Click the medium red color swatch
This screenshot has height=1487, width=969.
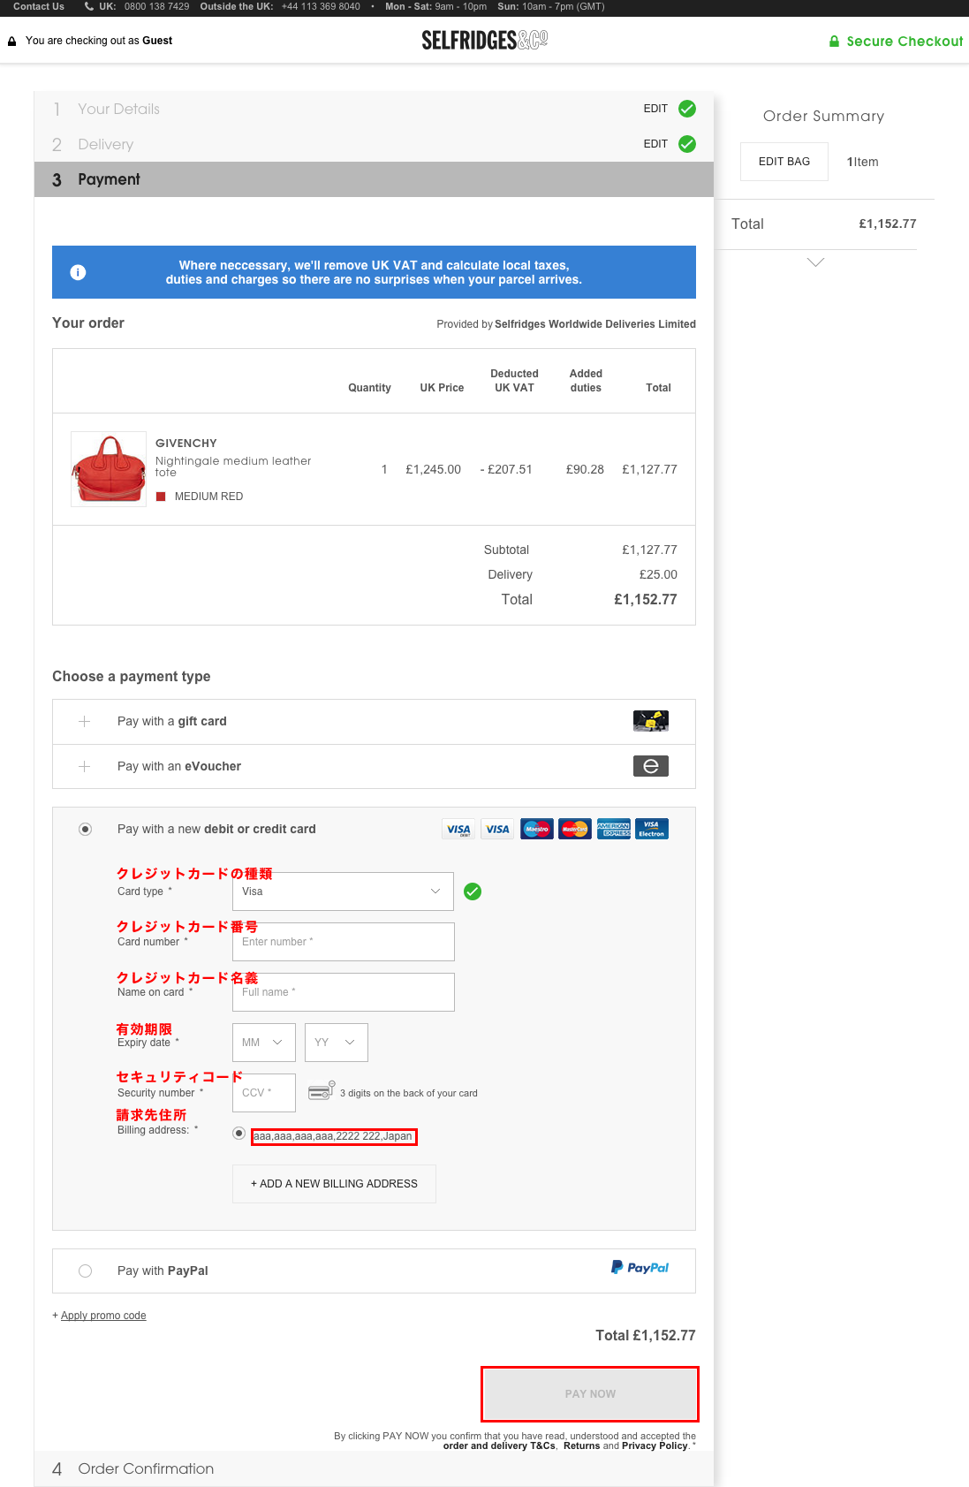coord(161,497)
